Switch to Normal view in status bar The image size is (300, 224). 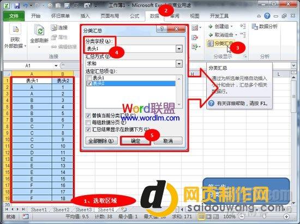coord(201,217)
